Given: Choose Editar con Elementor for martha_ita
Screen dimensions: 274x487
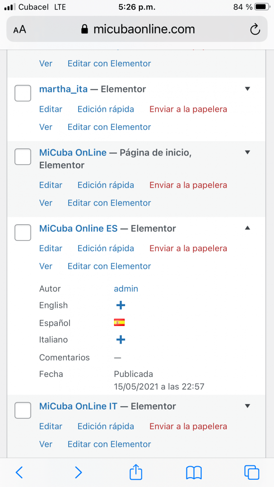Looking at the screenshot, I should click(109, 127).
